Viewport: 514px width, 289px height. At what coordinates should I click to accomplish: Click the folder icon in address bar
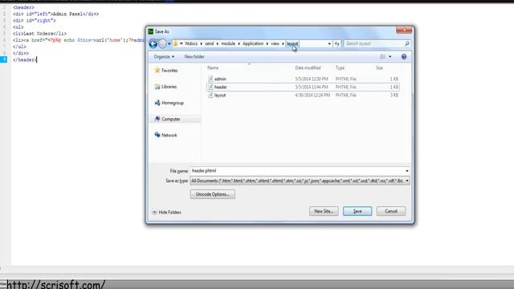[x=176, y=43]
